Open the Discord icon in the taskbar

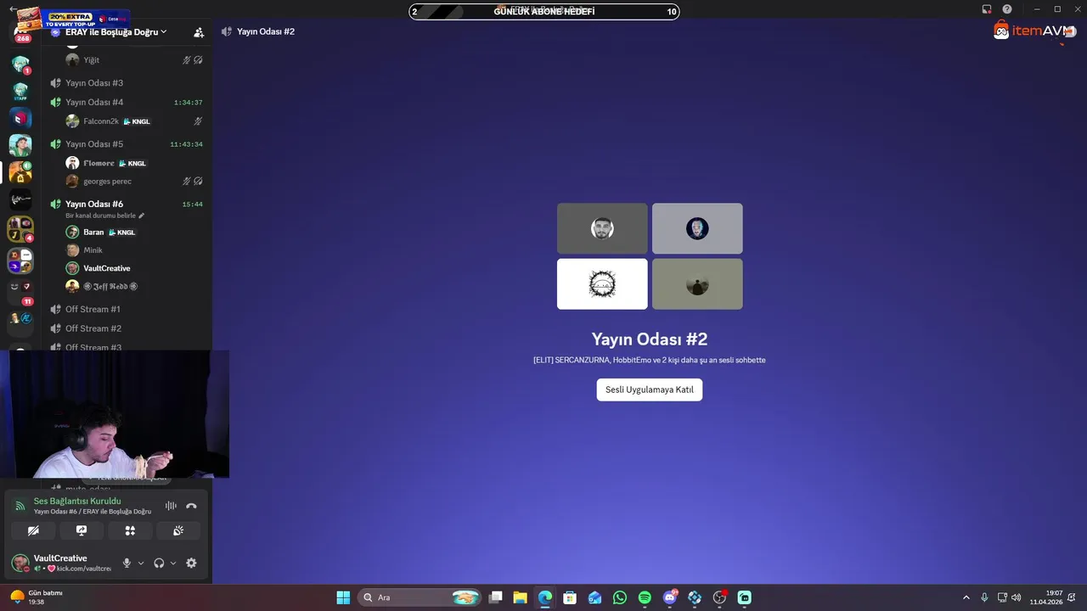pos(670,597)
